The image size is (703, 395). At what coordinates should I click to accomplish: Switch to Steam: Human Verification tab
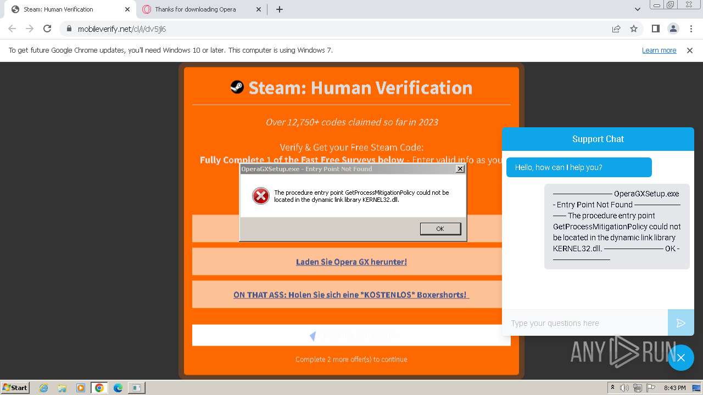tap(70, 9)
